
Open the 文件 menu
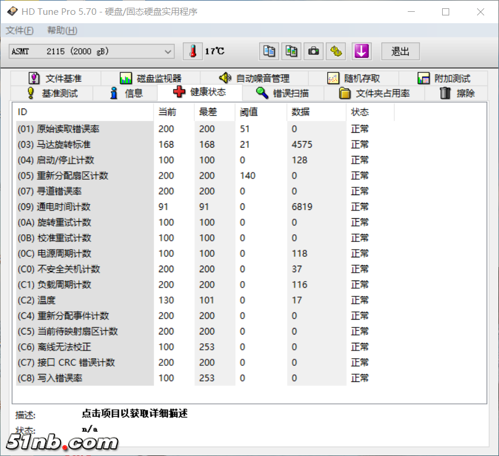coord(18,30)
